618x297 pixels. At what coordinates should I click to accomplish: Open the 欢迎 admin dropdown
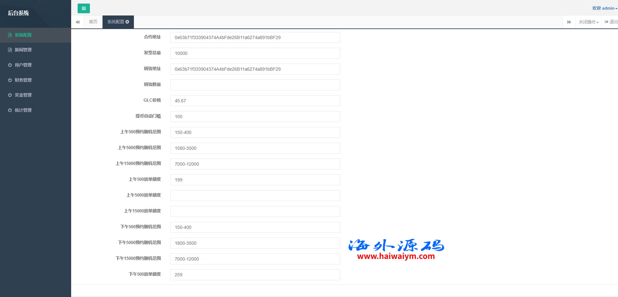tap(604, 8)
